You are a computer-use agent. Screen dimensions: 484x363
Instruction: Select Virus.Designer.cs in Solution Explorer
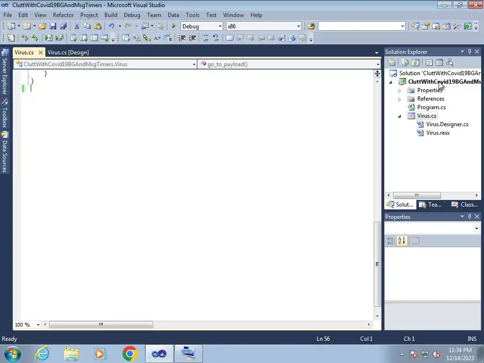pos(447,124)
